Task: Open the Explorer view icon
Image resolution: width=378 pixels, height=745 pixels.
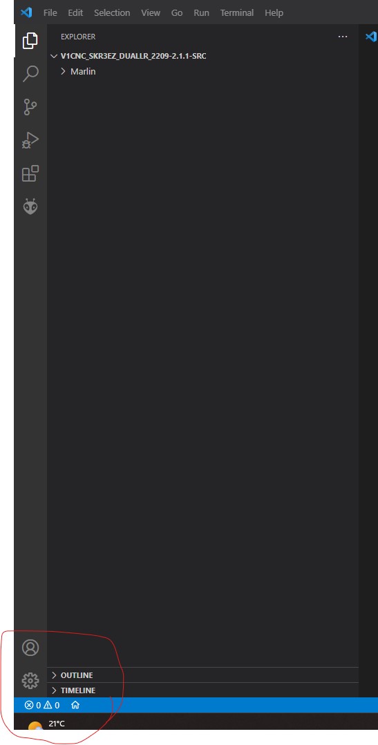Action: (30, 41)
